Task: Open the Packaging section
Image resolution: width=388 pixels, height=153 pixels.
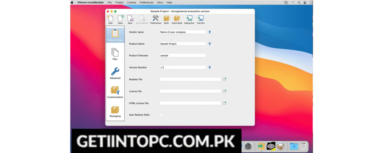Action: 115,111
